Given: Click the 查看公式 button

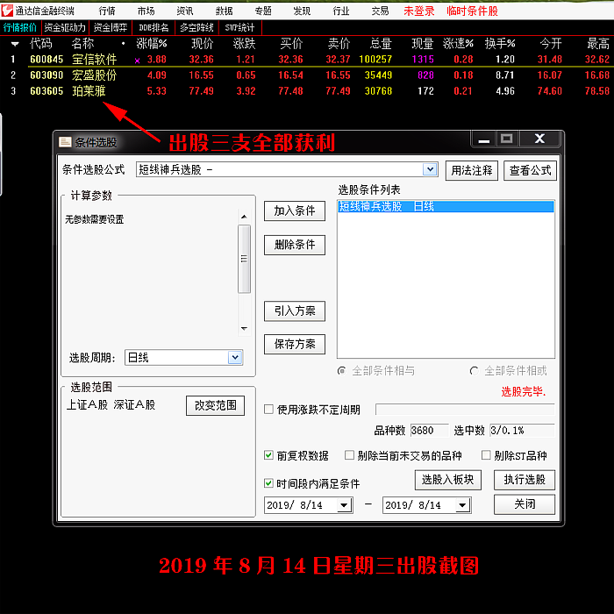Looking at the screenshot, I should coord(530,170).
